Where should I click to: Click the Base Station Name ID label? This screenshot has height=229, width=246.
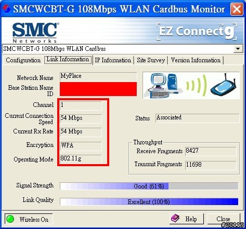pos(31,91)
